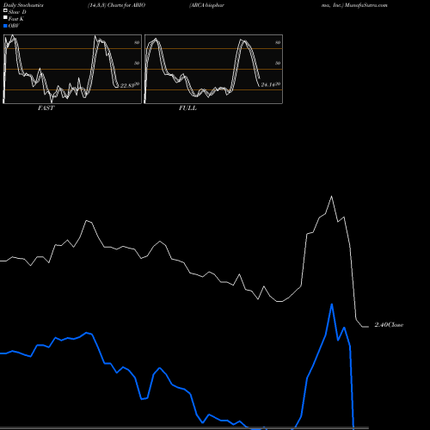Viewport: 430px width, 430px height.
Task: Click the white close price line peak
Action: 332,196
